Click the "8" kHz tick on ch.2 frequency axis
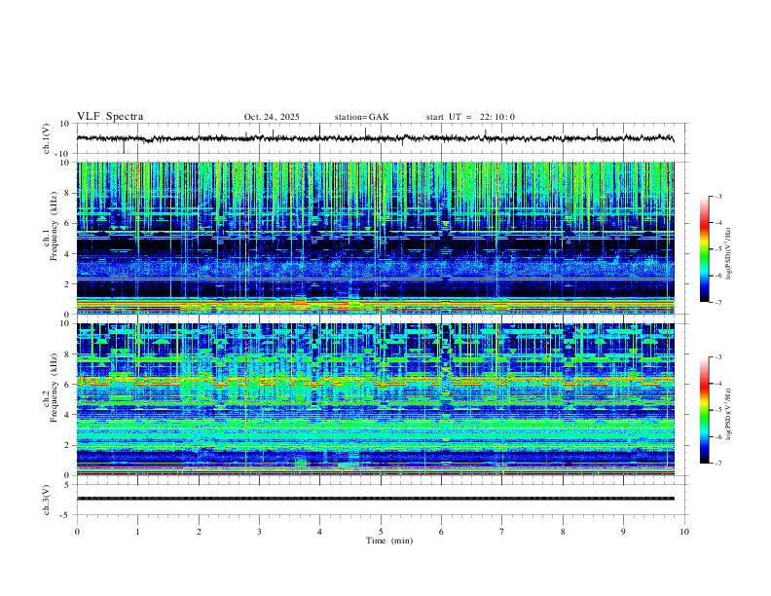The image size is (771, 596). pyautogui.click(x=68, y=354)
